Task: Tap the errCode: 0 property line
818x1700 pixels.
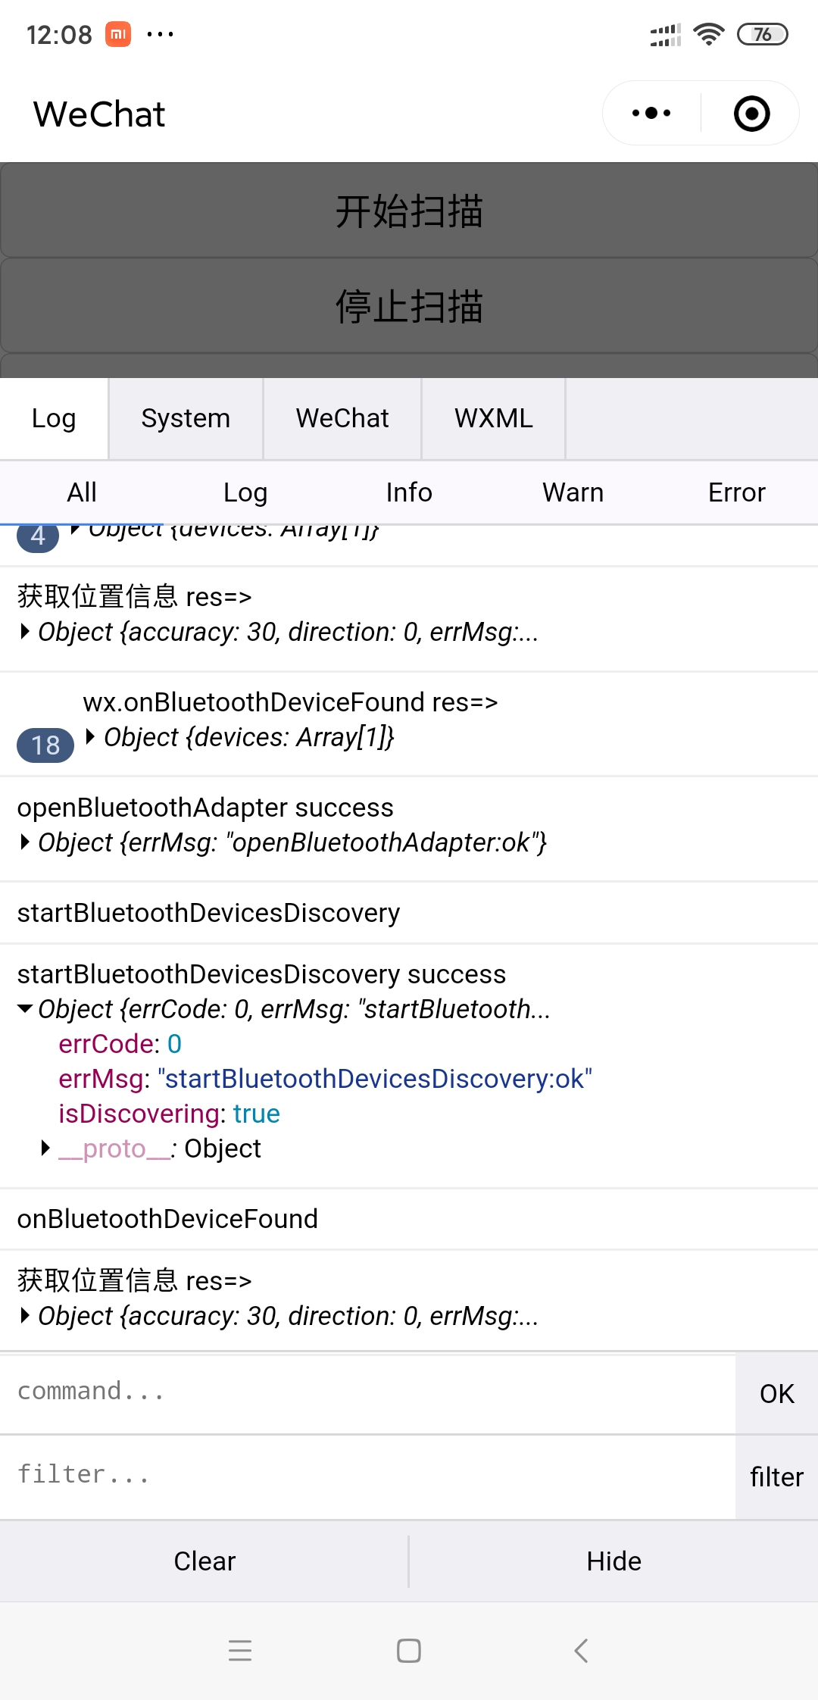Action: [x=120, y=1044]
